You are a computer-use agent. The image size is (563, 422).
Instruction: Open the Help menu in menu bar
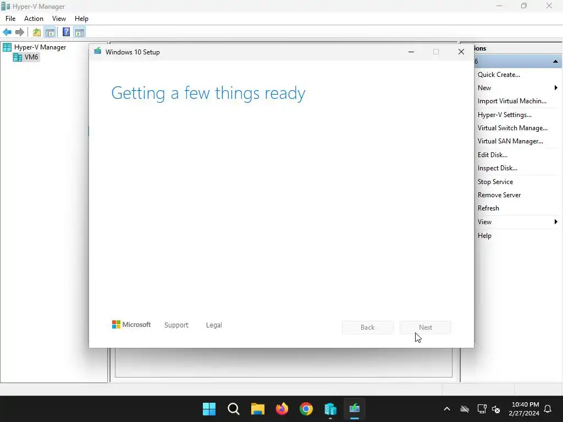pyautogui.click(x=81, y=19)
